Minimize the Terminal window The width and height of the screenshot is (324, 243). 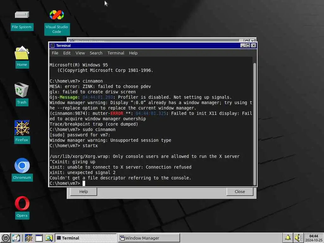(x=243, y=46)
